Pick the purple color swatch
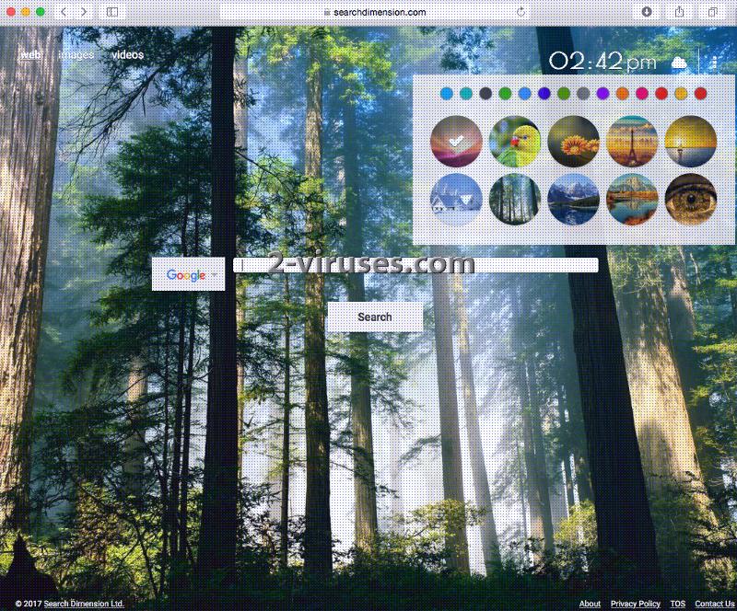The width and height of the screenshot is (737, 611). (602, 93)
